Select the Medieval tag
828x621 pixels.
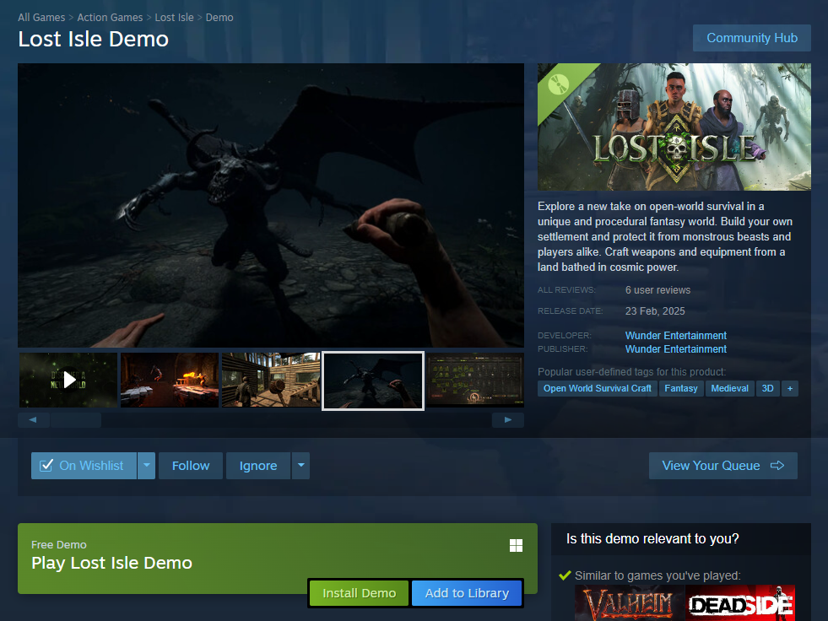point(730,389)
